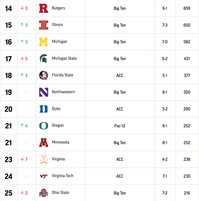Open the Rutgers team name link
The width and height of the screenshot is (199, 201).
click(x=58, y=8)
